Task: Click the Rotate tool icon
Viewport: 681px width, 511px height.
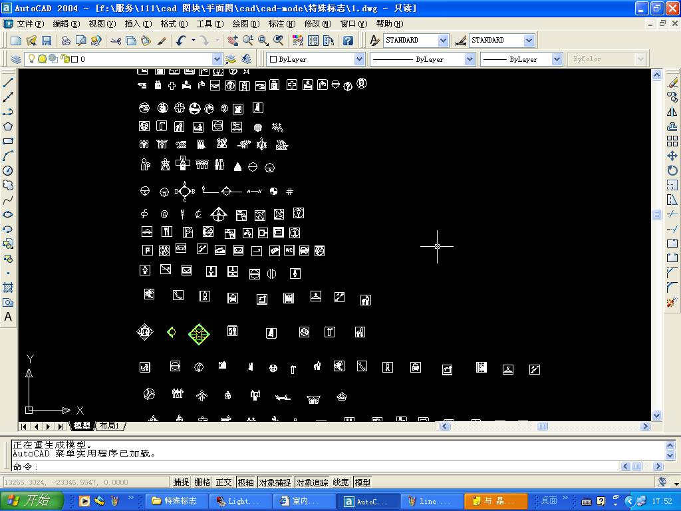Action: 672,170
